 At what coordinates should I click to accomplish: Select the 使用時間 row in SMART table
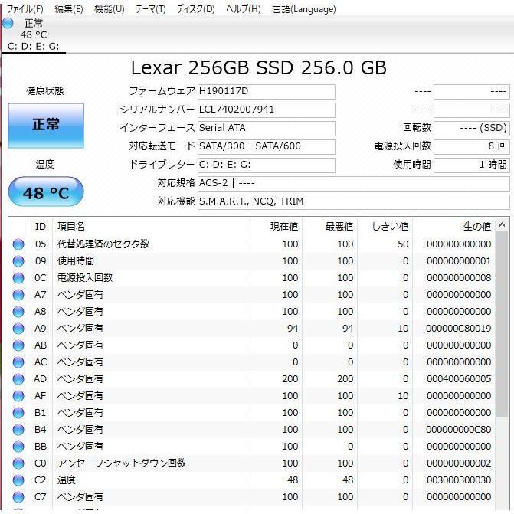[x=251, y=261]
